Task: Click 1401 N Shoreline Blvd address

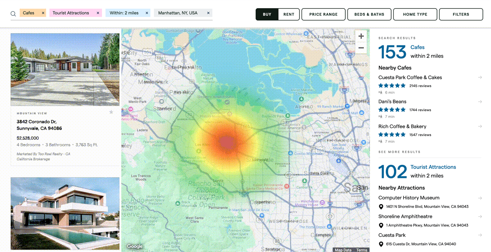Action: [x=427, y=207]
